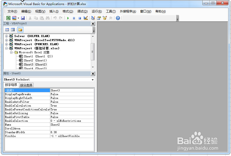The height and width of the screenshot is (156, 231).
Task: Open Properties Window toolbar icon
Action: point(99,18)
